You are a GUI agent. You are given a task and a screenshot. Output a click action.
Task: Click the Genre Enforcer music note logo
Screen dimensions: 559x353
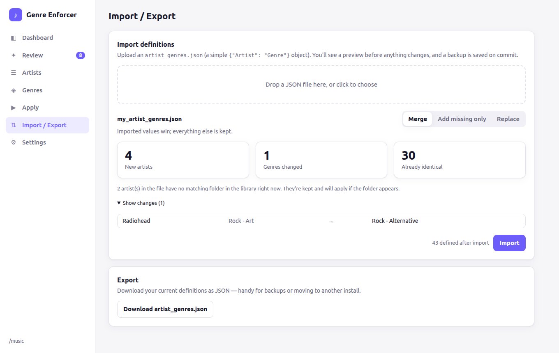pos(16,15)
